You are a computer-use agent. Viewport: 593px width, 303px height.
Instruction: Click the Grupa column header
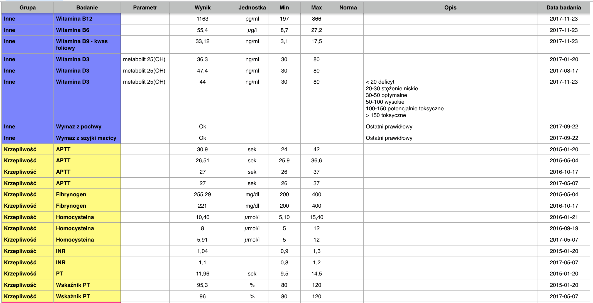point(28,8)
